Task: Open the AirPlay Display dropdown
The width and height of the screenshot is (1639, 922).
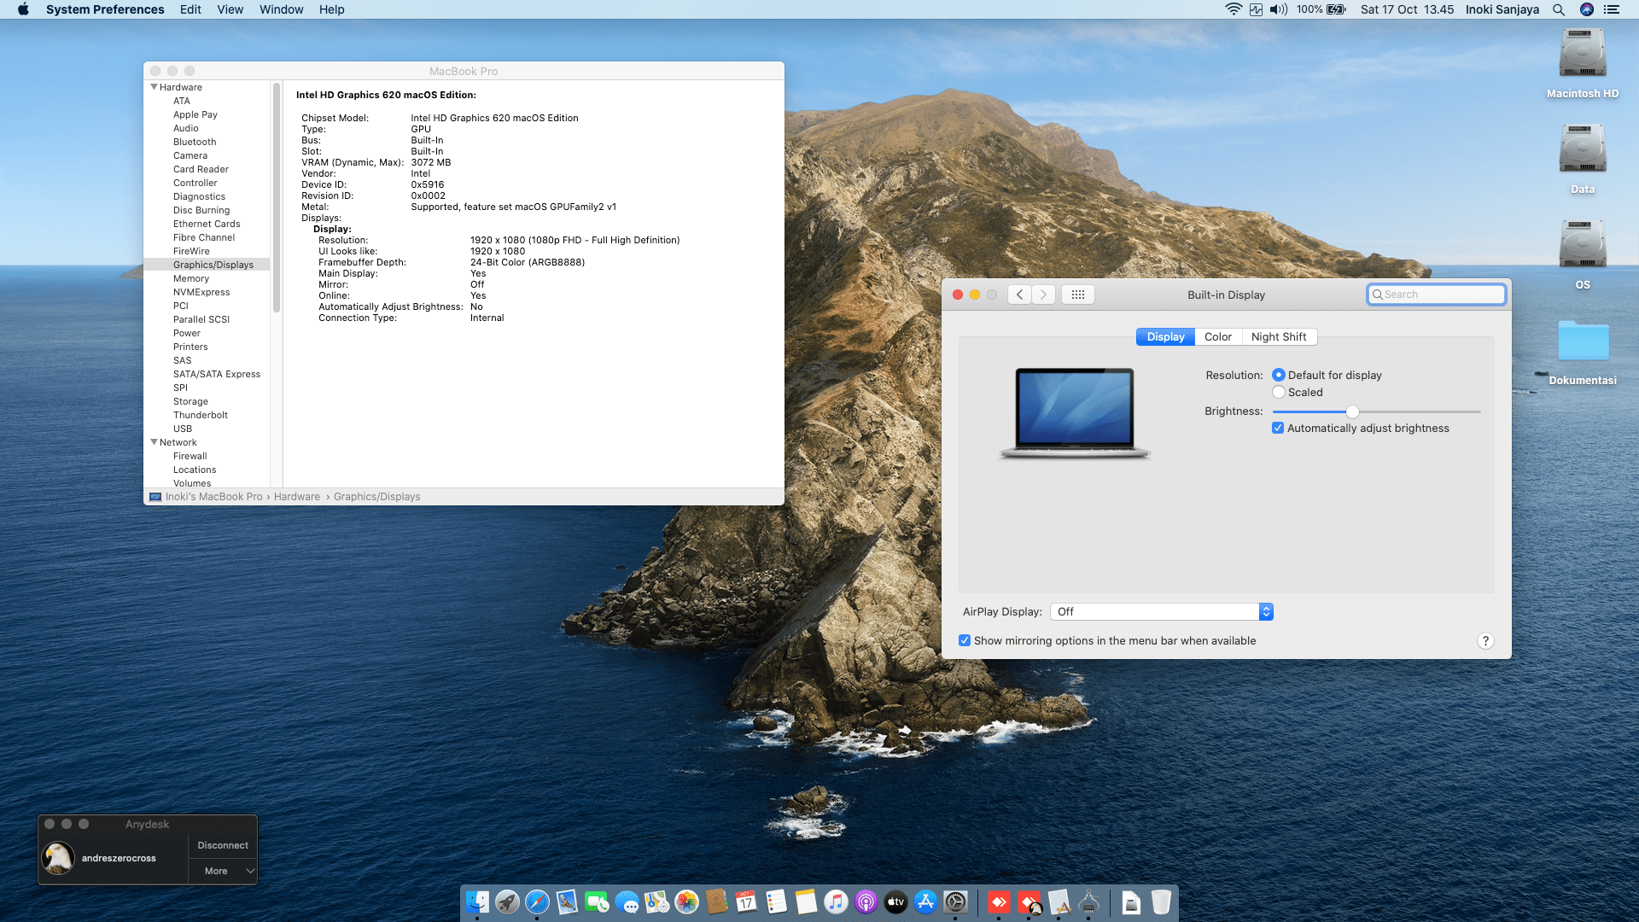Action: coord(1162,611)
